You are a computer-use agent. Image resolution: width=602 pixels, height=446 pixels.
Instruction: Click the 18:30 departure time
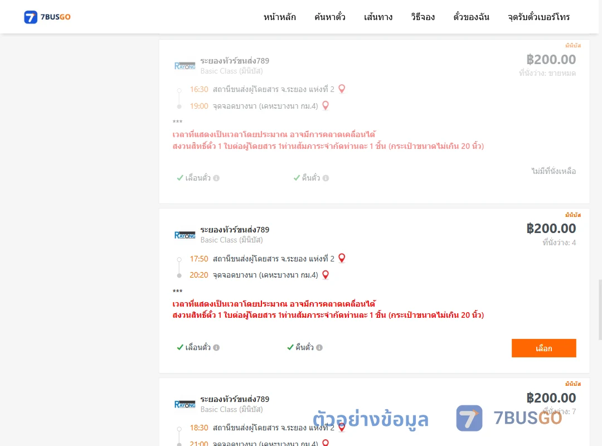[x=199, y=428]
